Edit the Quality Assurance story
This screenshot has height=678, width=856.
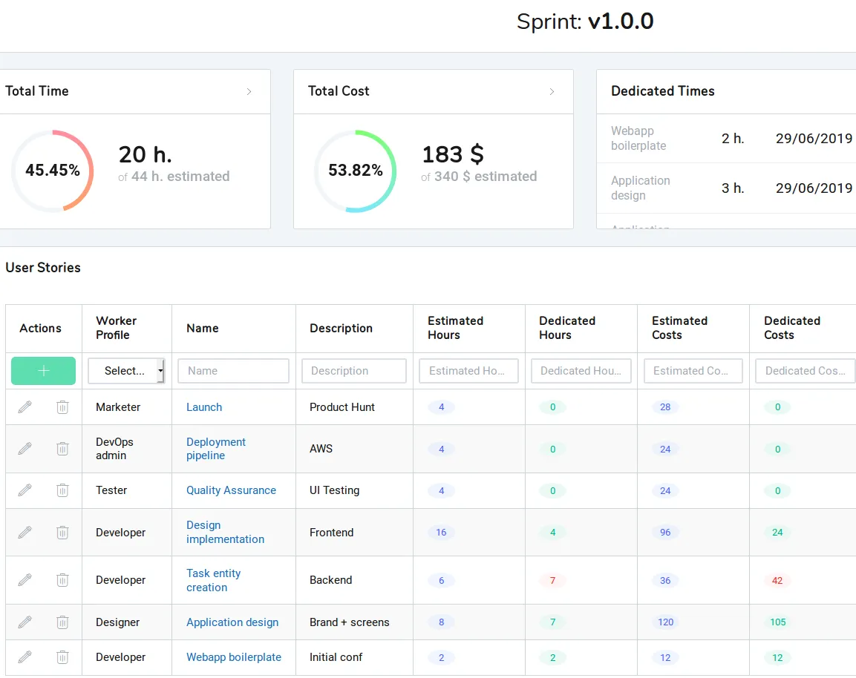24,490
